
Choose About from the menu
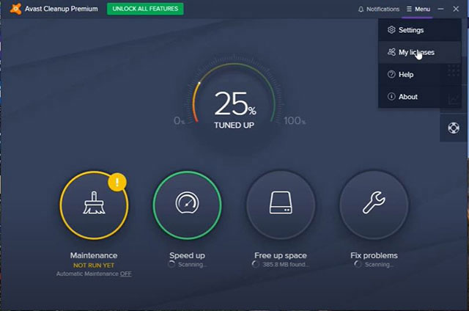420,96
